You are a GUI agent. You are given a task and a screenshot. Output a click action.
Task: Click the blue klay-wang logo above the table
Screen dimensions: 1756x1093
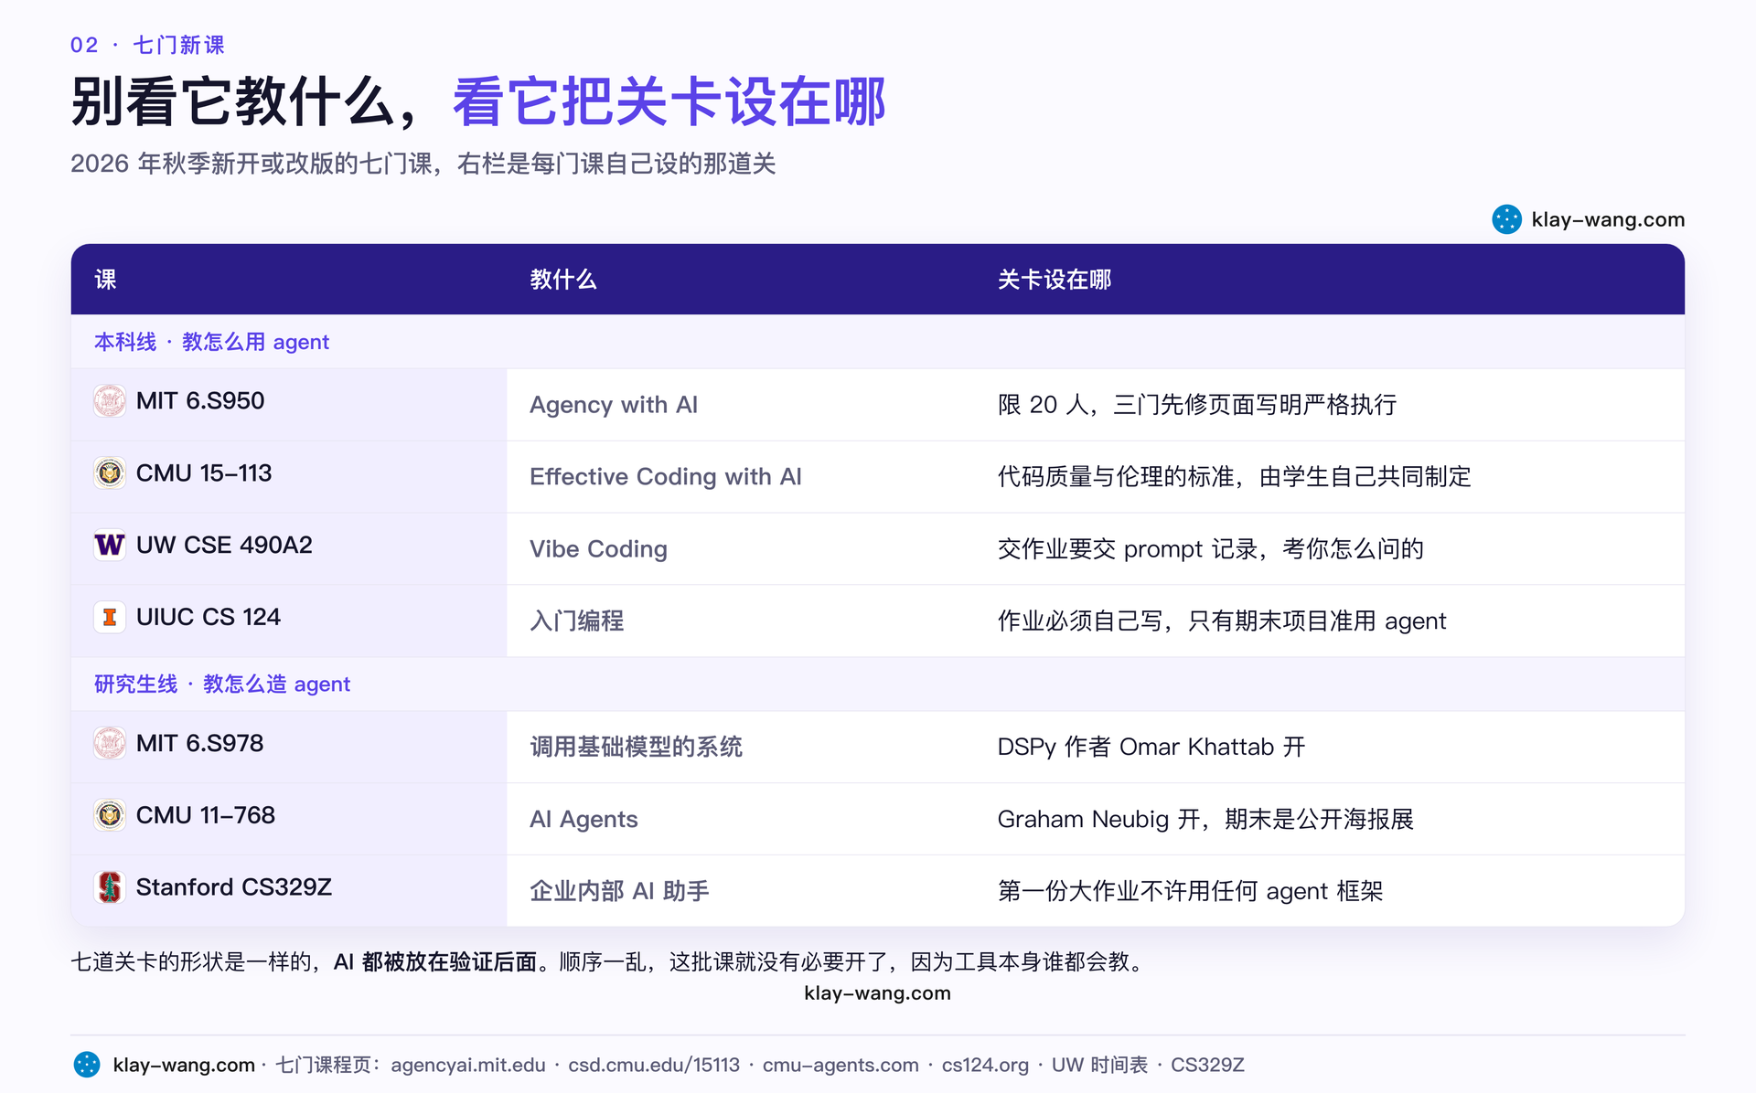click(x=1506, y=219)
